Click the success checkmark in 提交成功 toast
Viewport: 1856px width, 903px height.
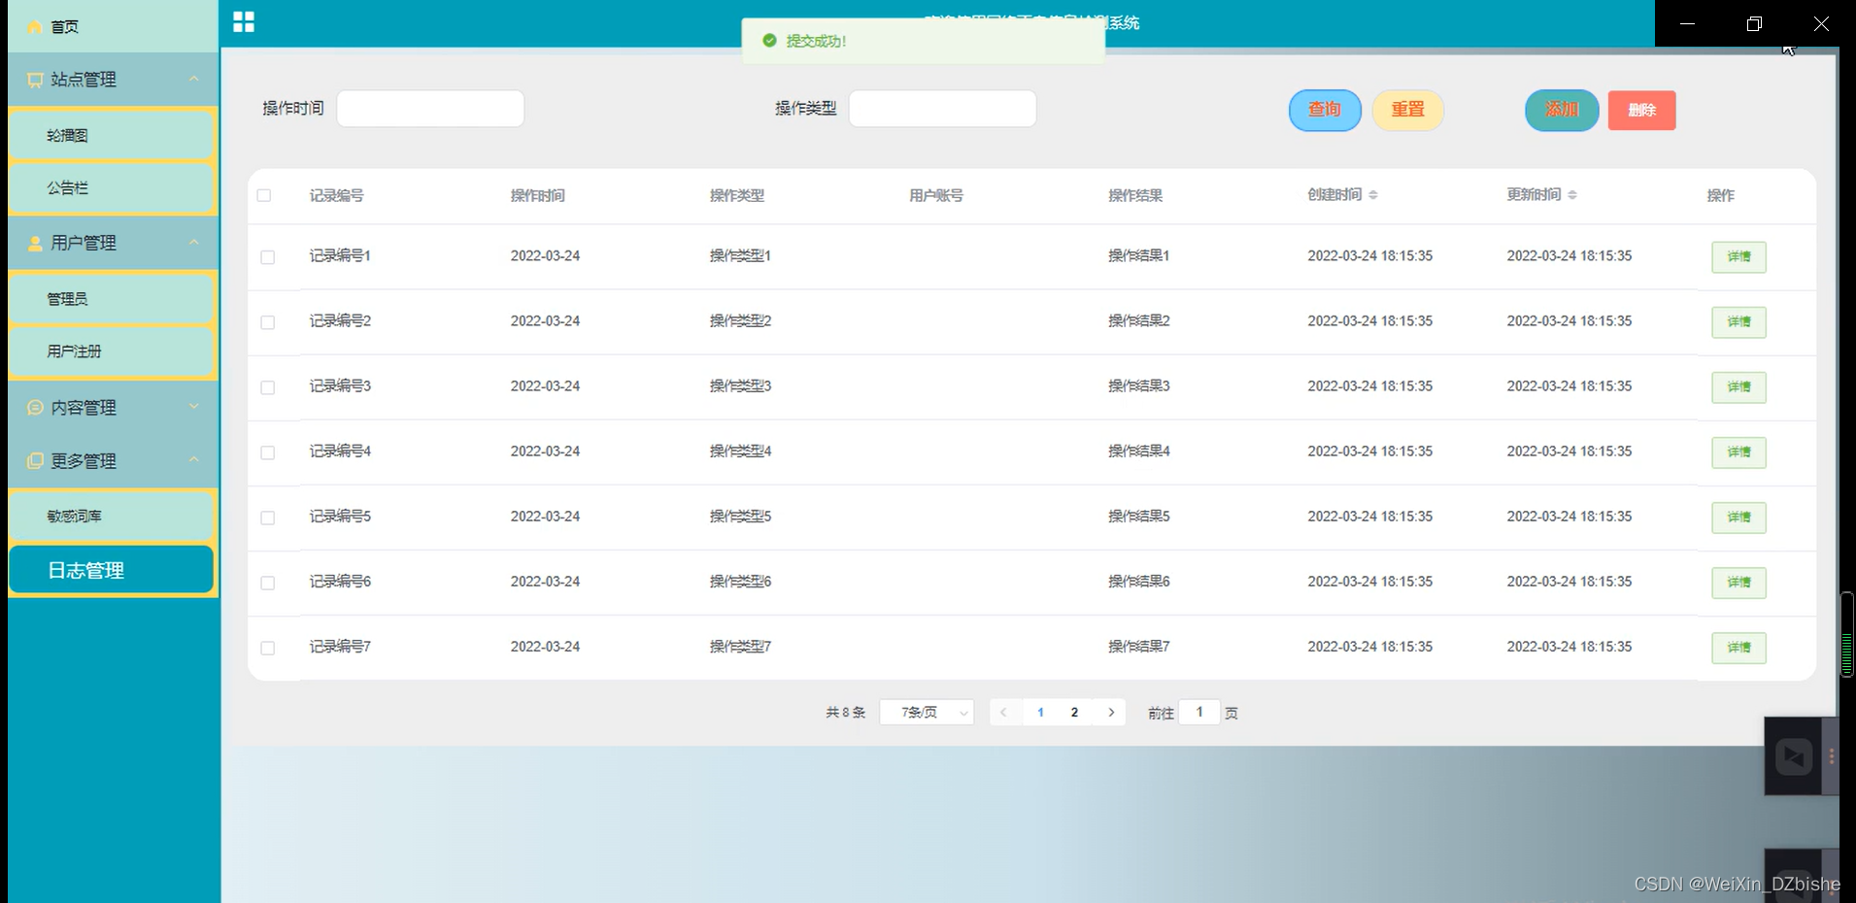click(769, 41)
